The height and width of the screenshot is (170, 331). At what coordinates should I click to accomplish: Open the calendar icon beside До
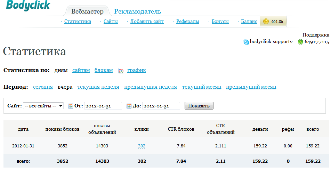129,106
